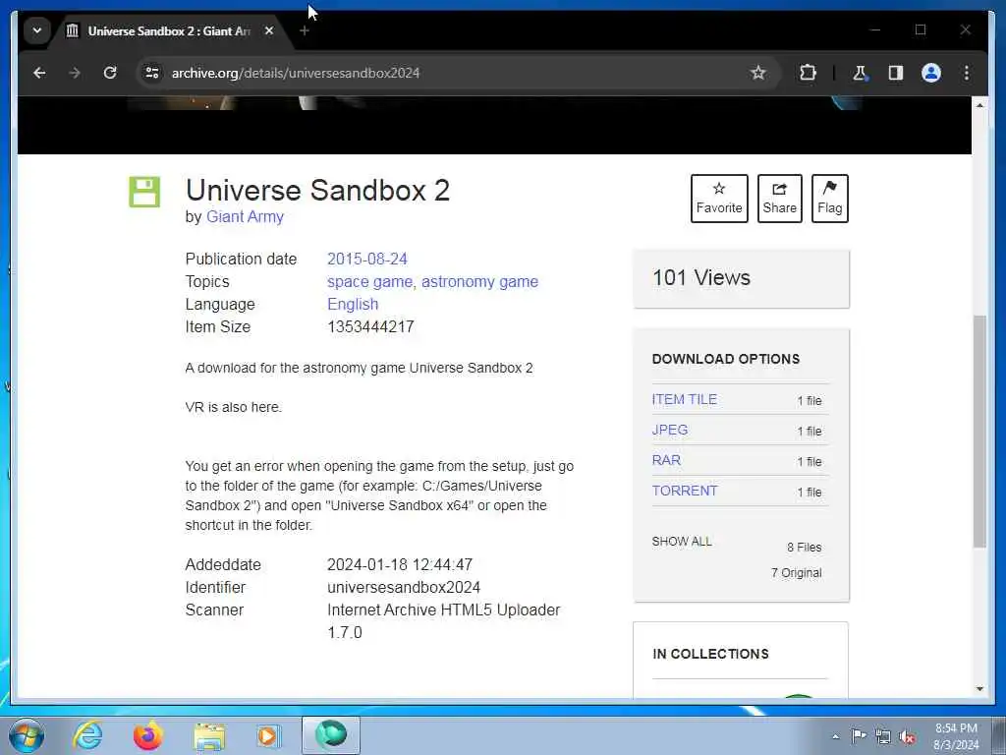
Task: Download the JPEG file
Action: (669, 430)
